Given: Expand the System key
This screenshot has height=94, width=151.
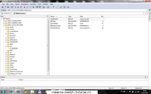Looking at the screenshot, I should (x=6, y=63).
